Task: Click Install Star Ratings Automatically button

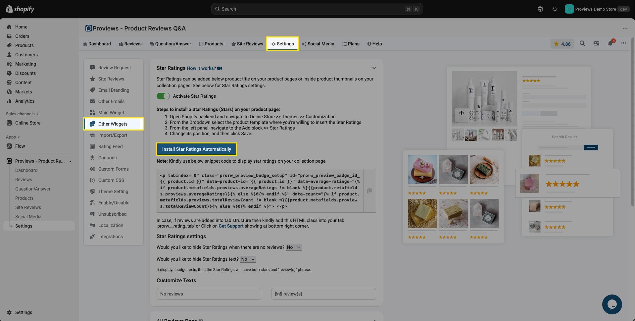Action: [196, 149]
